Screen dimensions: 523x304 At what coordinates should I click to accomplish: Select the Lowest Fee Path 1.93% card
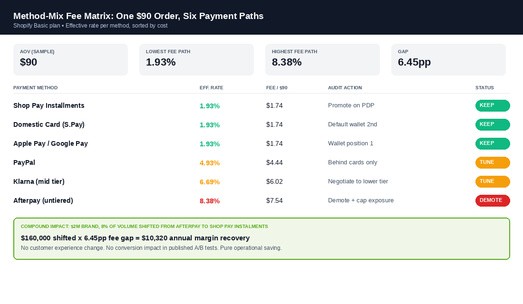click(x=196, y=59)
